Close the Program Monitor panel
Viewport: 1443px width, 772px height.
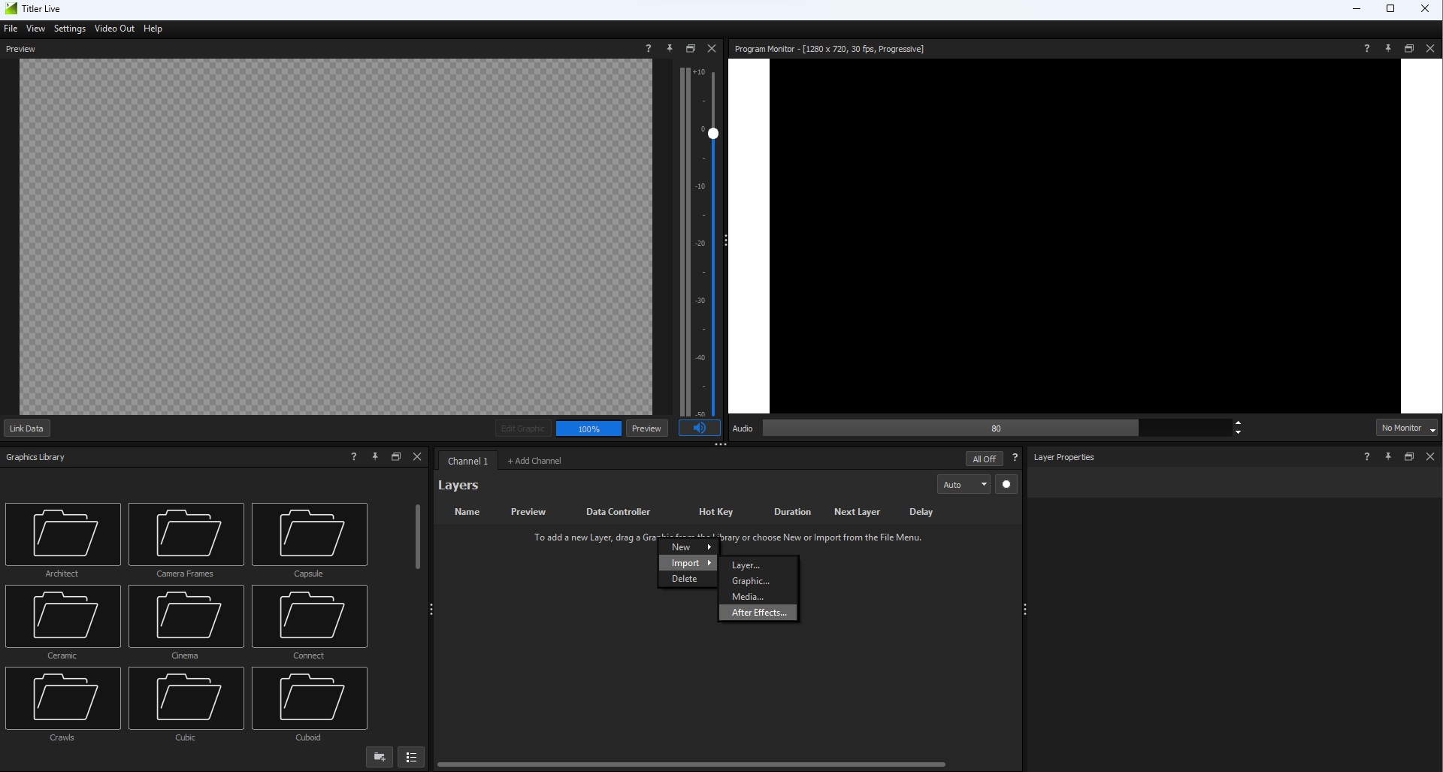1430,48
